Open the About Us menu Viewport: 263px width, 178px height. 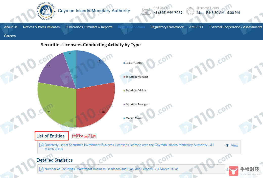point(11,27)
